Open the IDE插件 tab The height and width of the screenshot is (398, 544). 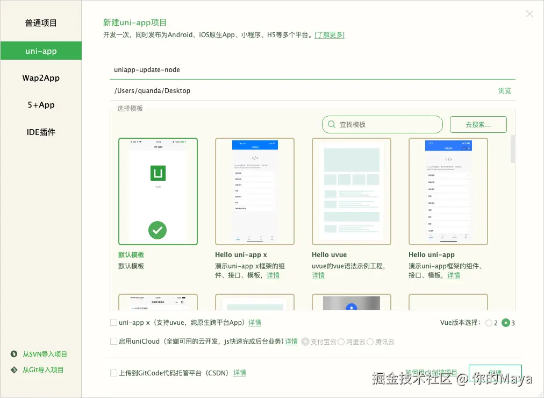tap(41, 132)
